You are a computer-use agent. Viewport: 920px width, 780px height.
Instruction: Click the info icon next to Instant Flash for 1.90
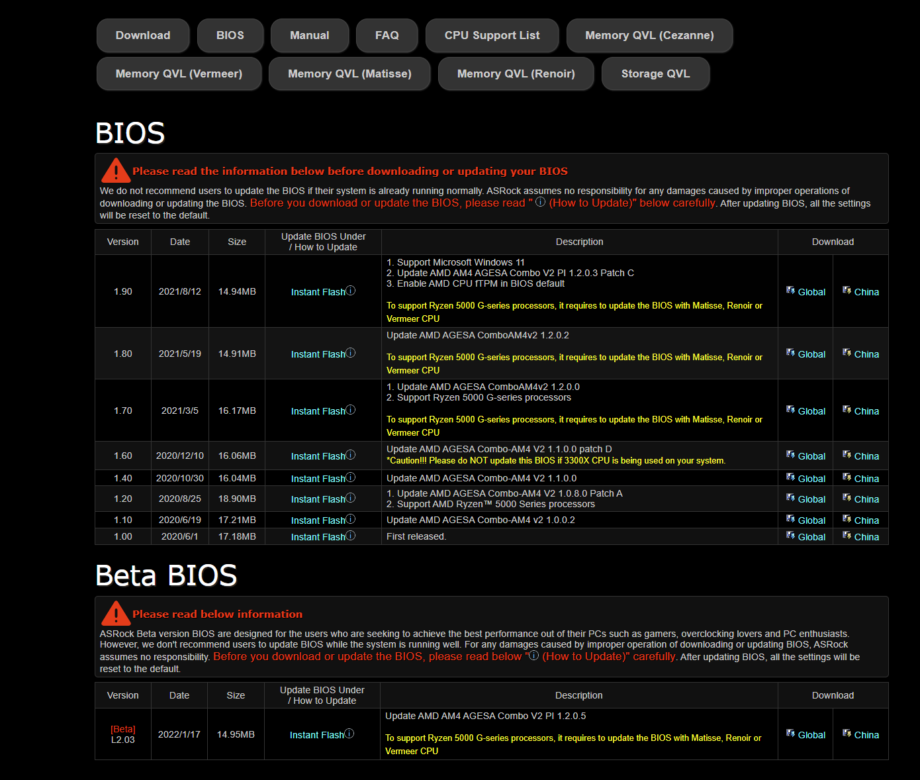(351, 290)
